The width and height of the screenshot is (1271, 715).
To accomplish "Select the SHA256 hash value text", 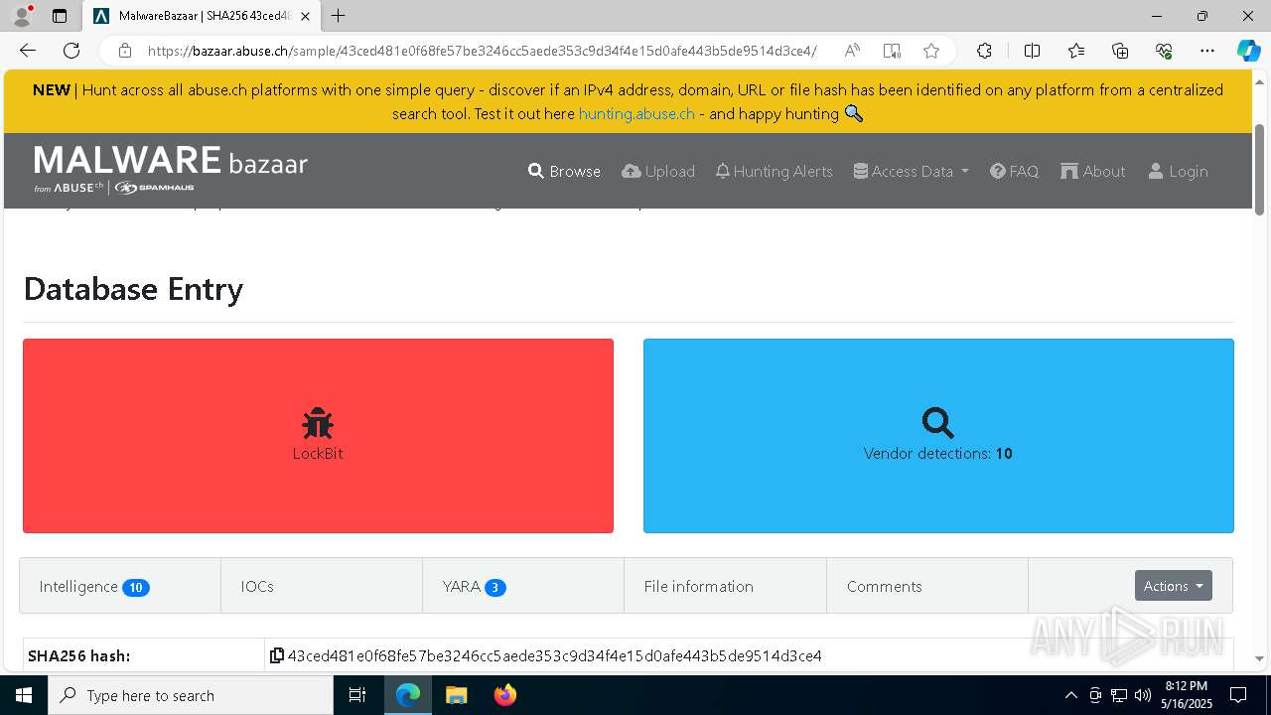I will 554,655.
